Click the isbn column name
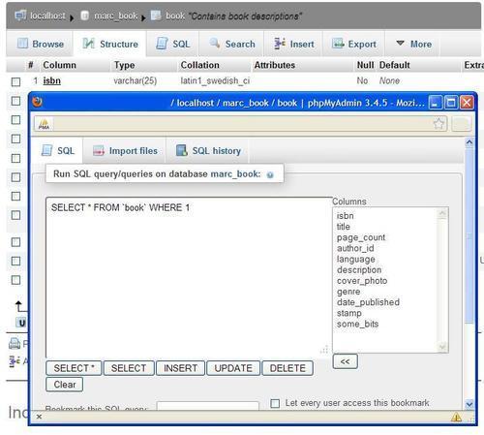This screenshot has width=484, height=435. coord(51,80)
